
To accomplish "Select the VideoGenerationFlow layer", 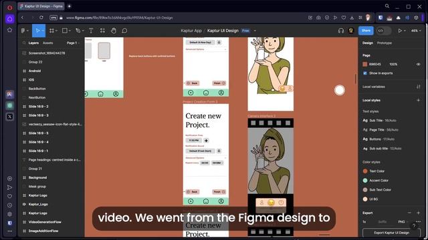I will 45,222.
